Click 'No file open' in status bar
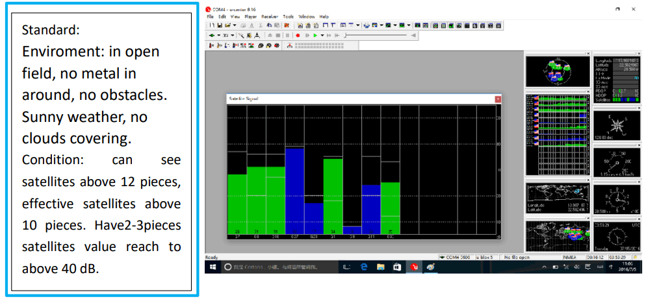The width and height of the screenshot is (646, 301). (516, 258)
